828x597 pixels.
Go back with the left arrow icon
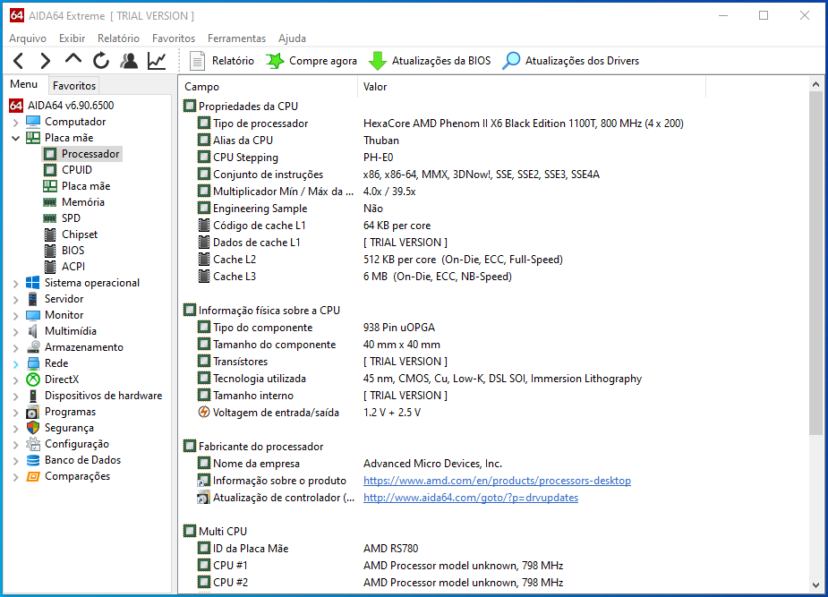[18, 61]
